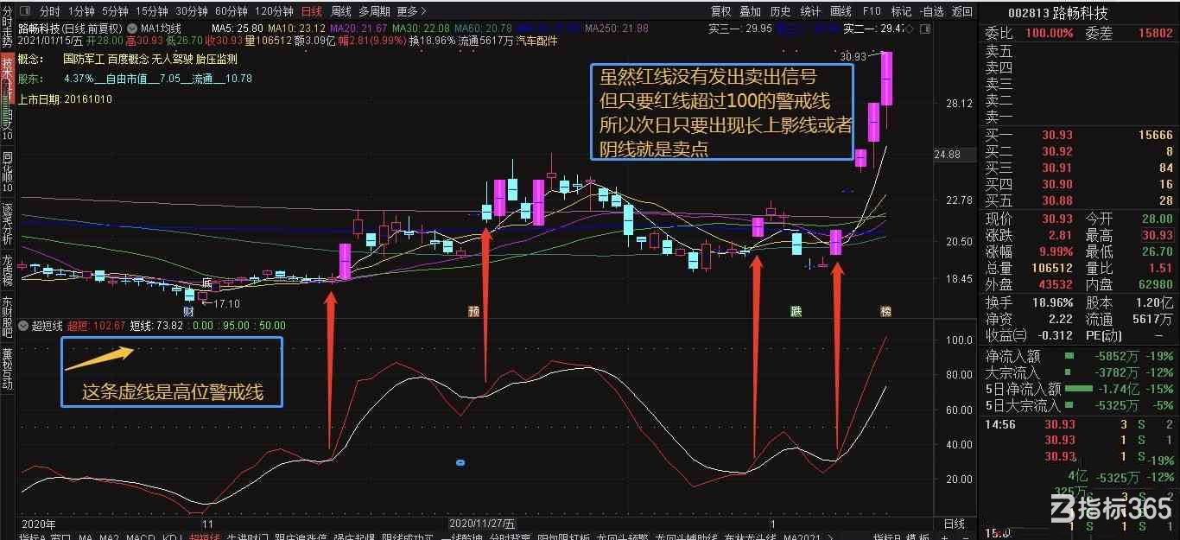Viewport: 1180px width, 540px height.
Task: Select KDJ indicator tab
Action: tap(171, 536)
